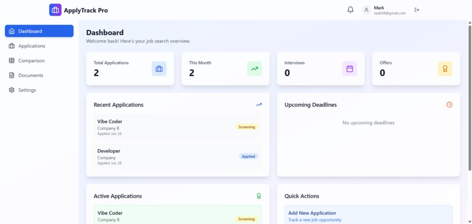Click the Active Applications award icon
Viewport: 472px width, 224px height.
(259, 196)
